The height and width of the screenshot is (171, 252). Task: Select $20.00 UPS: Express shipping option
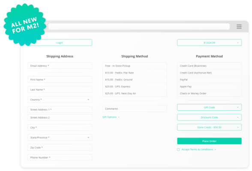135,86
